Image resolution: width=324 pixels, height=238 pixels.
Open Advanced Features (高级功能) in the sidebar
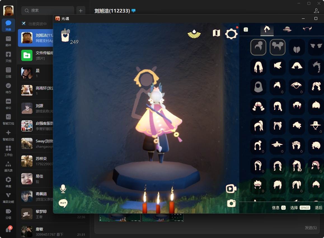click(8, 198)
